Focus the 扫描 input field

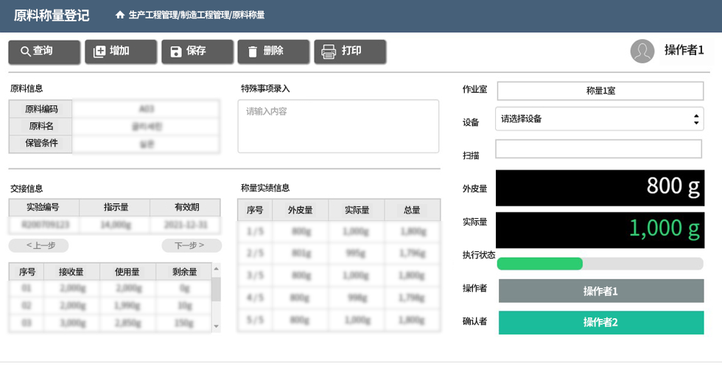point(598,149)
